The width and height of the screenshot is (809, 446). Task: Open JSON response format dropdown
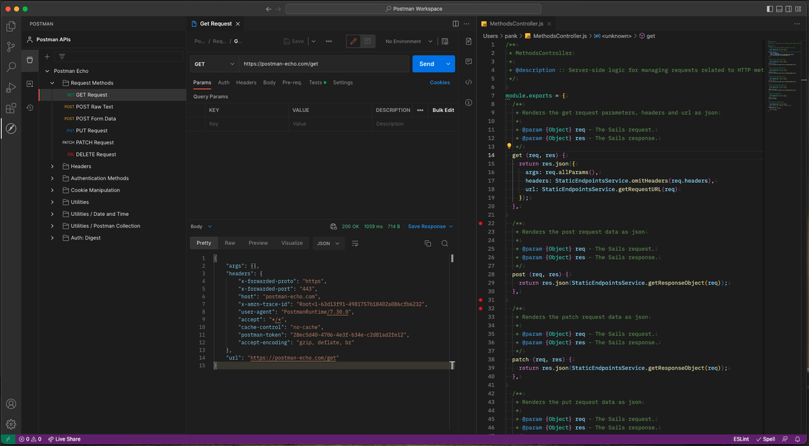(328, 243)
